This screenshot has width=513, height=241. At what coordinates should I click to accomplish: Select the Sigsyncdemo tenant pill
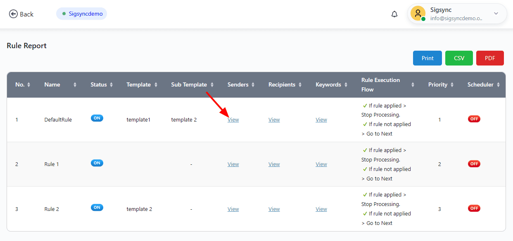(x=82, y=14)
